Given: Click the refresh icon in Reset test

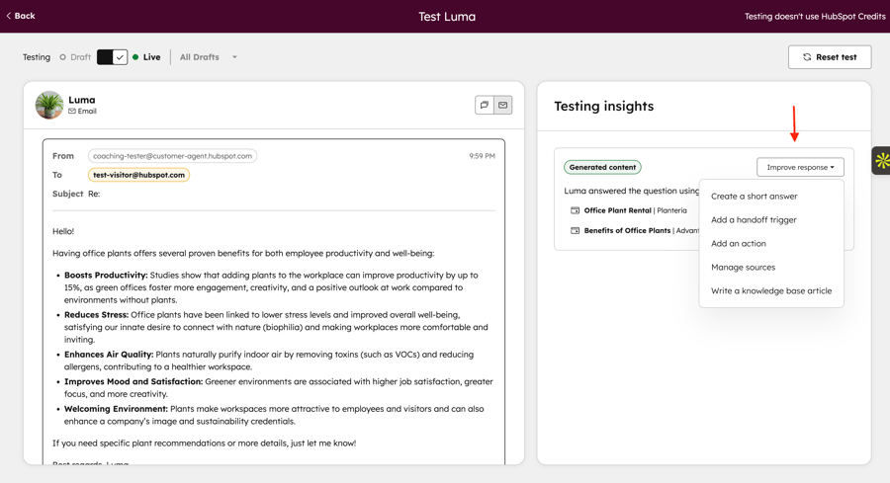Looking at the screenshot, I should 807,57.
